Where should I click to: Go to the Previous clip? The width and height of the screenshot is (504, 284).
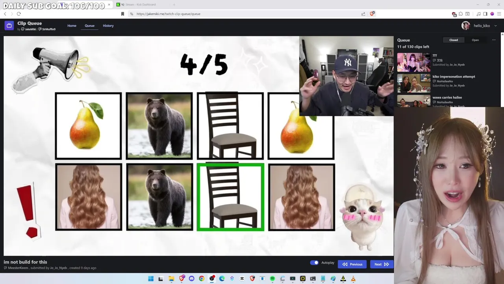click(x=352, y=264)
